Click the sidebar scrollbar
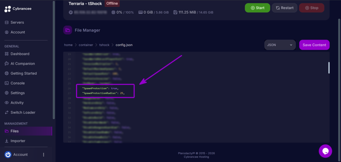Viewport: 341px width, 162px height. tap(54, 60)
